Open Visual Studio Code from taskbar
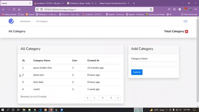The width and height of the screenshot is (199, 112). point(40,110)
